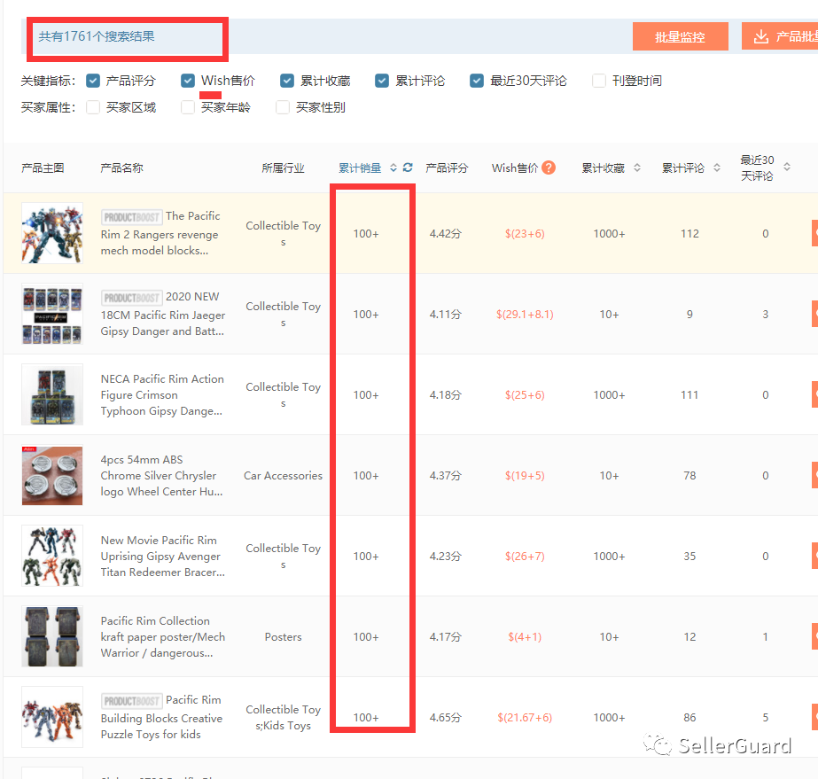Viewport: 818px width, 779px height.
Task: Open thumbnail of Pacific Rim Uprising Gipsy Avenger
Action: click(52, 556)
